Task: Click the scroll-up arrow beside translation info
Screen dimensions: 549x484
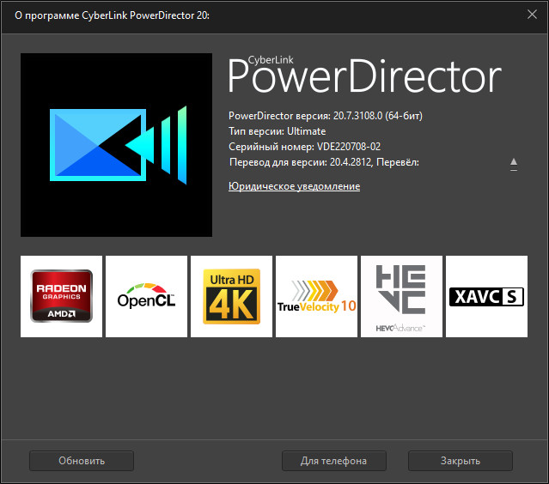Action: (x=514, y=162)
